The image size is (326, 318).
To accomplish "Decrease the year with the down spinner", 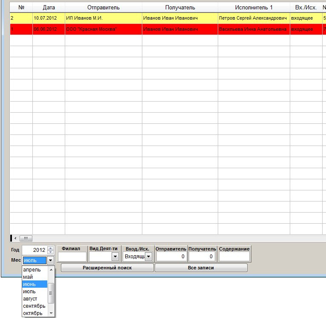I will pyautogui.click(x=51, y=251).
